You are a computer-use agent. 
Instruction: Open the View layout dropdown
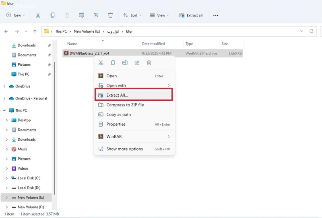click(159, 15)
